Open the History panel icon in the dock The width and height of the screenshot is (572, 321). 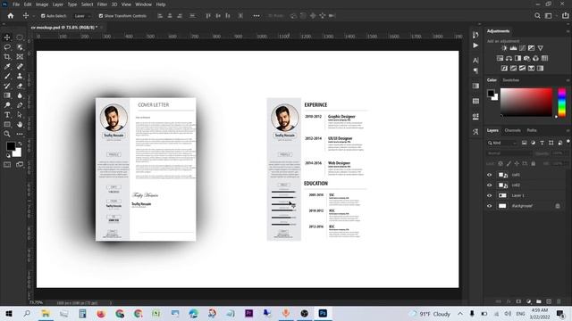tap(475, 35)
